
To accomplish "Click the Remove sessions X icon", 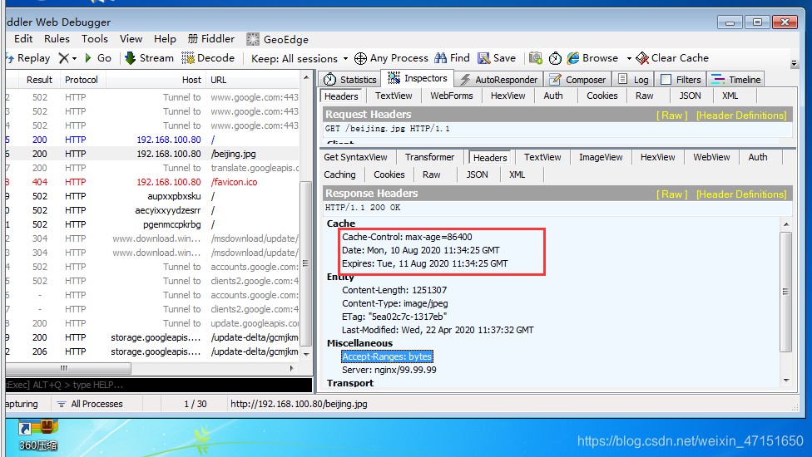I will (x=64, y=58).
